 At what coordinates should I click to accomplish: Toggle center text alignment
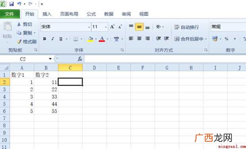pyautogui.click(x=139, y=38)
